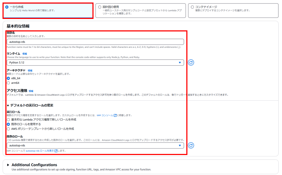The height and width of the screenshot is (175, 282).
Task: Select the x86_64 architecture radio button
Action: 8,78
